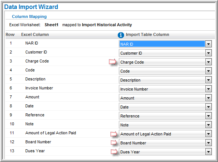Click the red arrow beside Dues Year dropdown
Screen dimensions: 218x162
click(x=114, y=152)
